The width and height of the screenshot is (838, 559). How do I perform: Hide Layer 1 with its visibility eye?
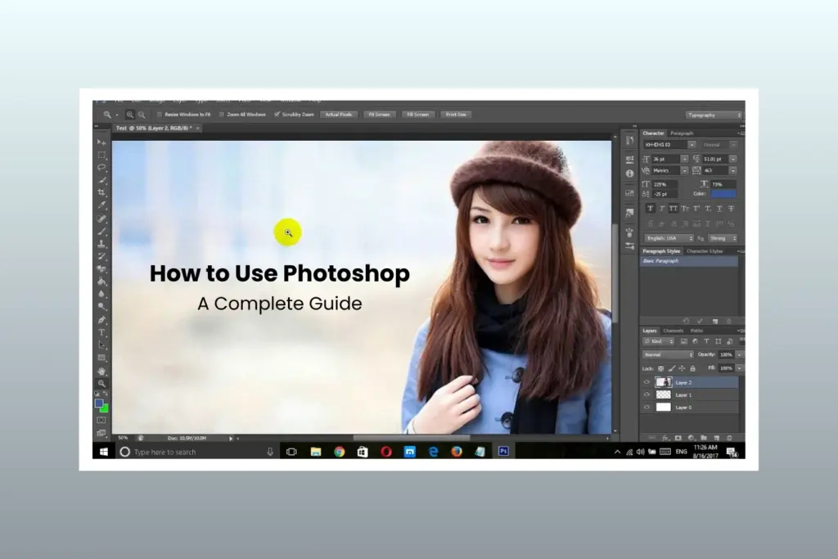coord(647,394)
